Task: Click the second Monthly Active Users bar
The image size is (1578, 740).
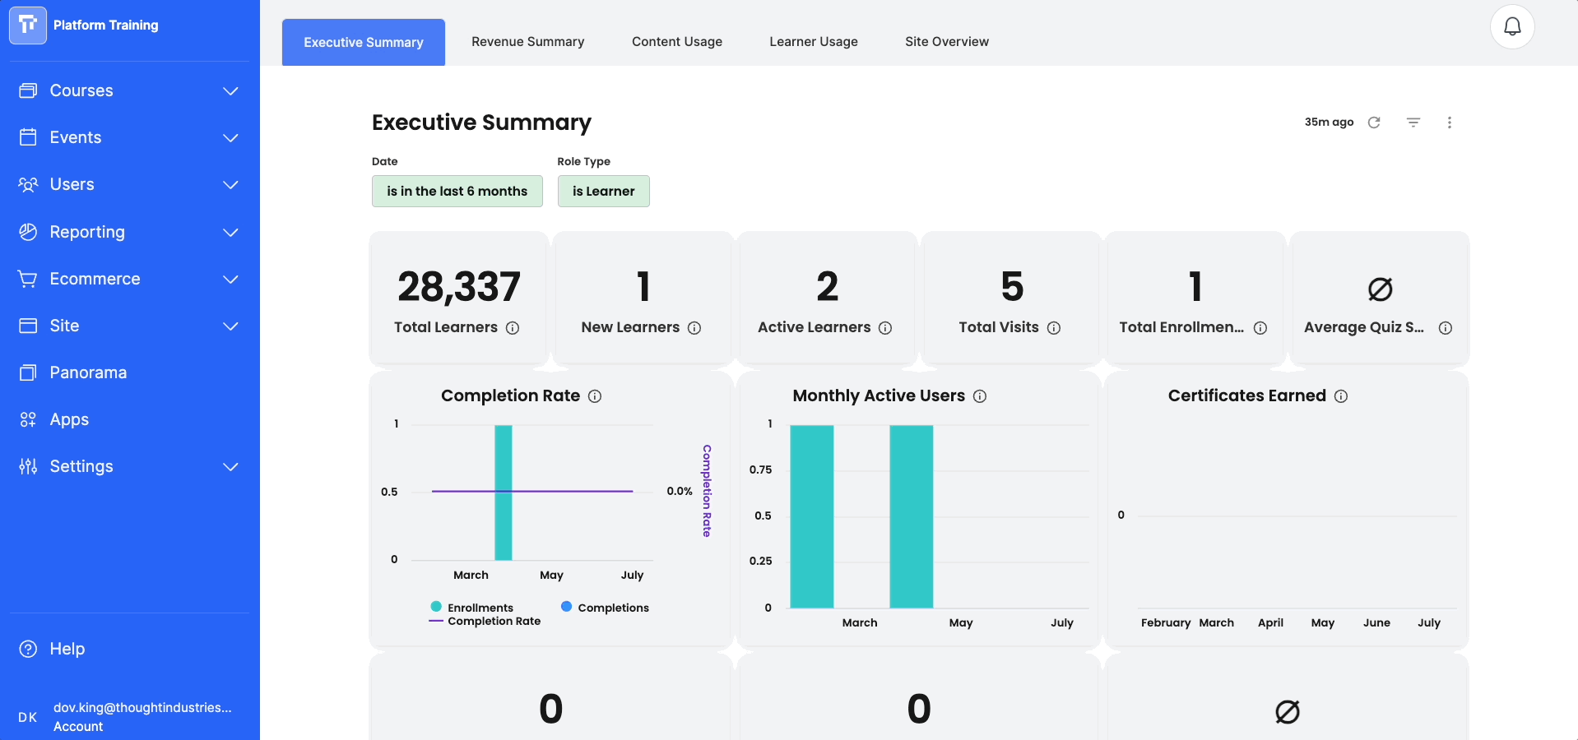Action: coord(912,516)
